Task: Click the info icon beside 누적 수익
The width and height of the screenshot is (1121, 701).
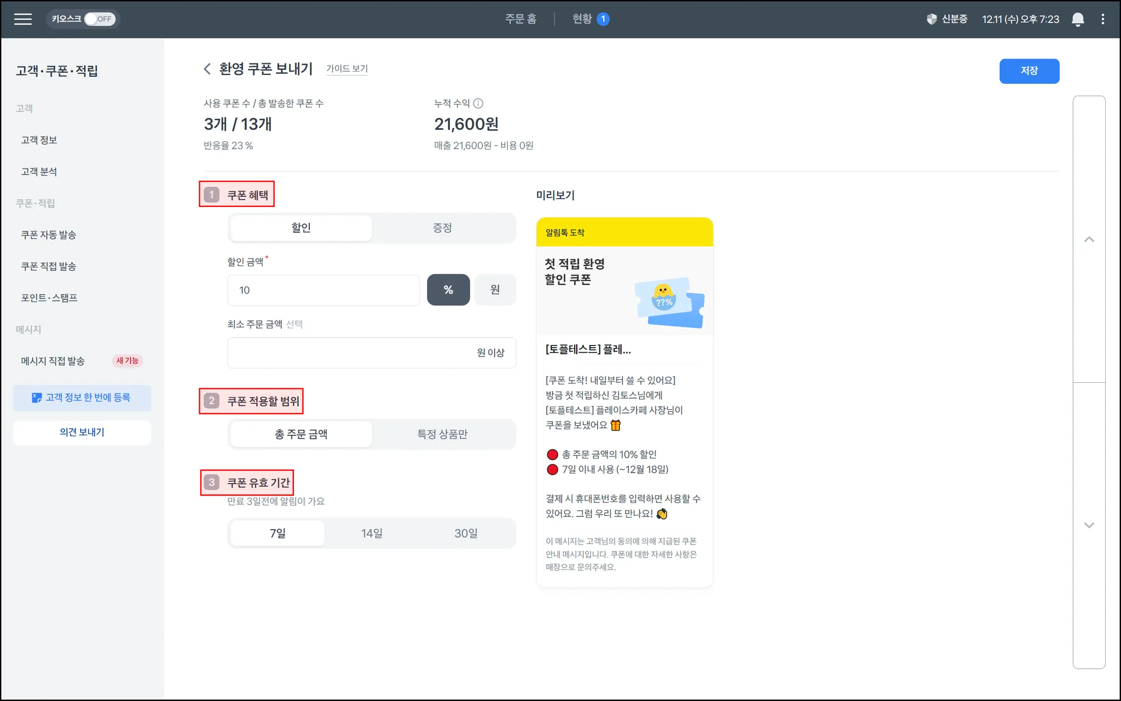Action: (x=478, y=104)
